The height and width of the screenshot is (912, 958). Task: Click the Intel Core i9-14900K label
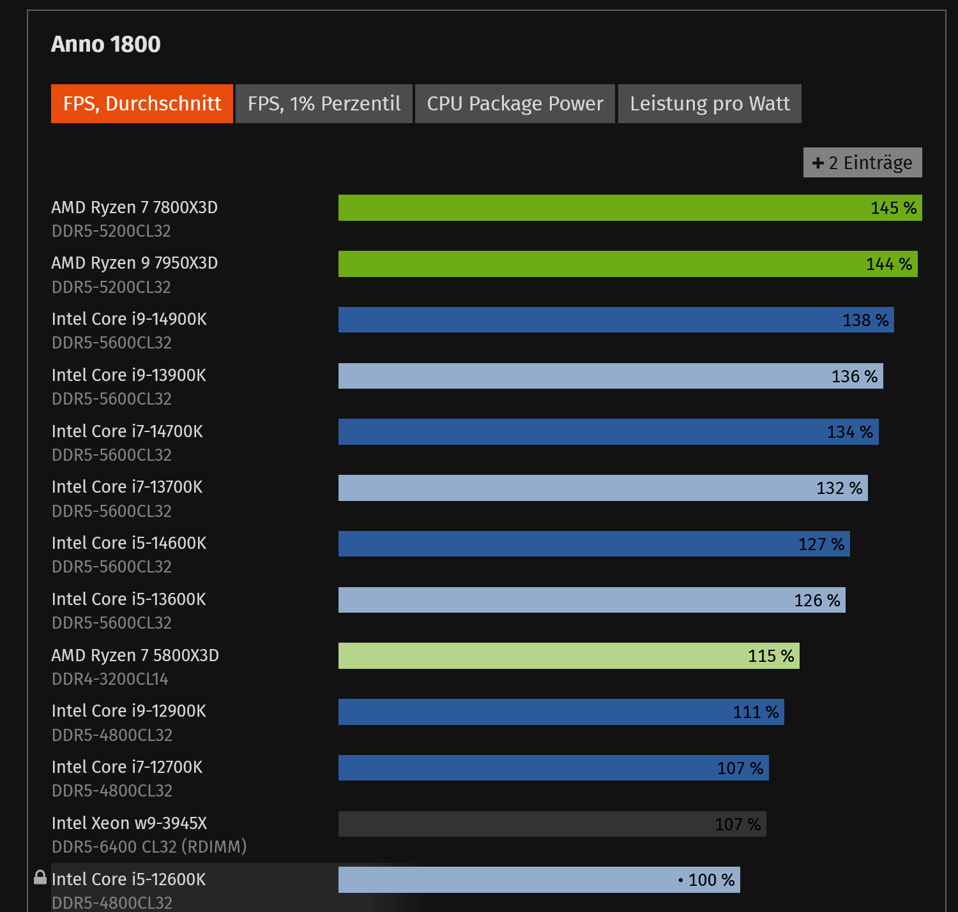coord(129,319)
